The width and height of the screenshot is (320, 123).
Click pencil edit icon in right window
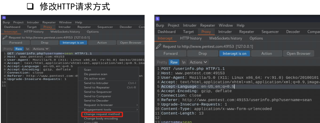159,46
